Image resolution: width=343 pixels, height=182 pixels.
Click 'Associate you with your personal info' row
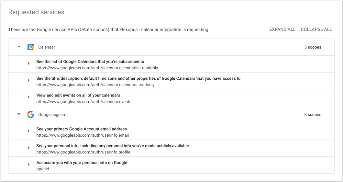[82, 163]
